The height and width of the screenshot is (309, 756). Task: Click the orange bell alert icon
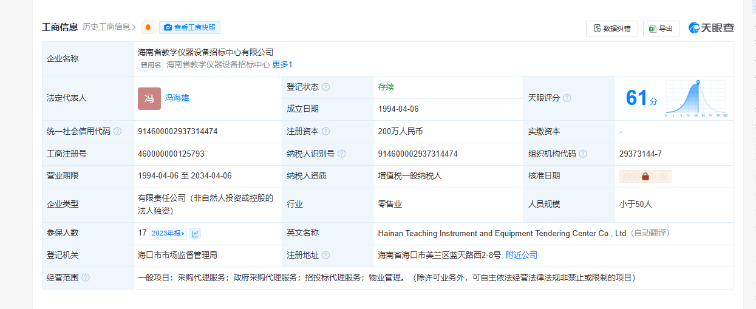tap(148, 27)
